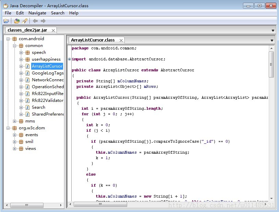Click the mRows field declaration
This screenshot has height=212, width=279.
point(150,87)
